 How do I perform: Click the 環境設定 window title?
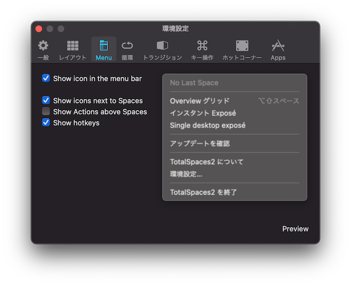(x=175, y=29)
